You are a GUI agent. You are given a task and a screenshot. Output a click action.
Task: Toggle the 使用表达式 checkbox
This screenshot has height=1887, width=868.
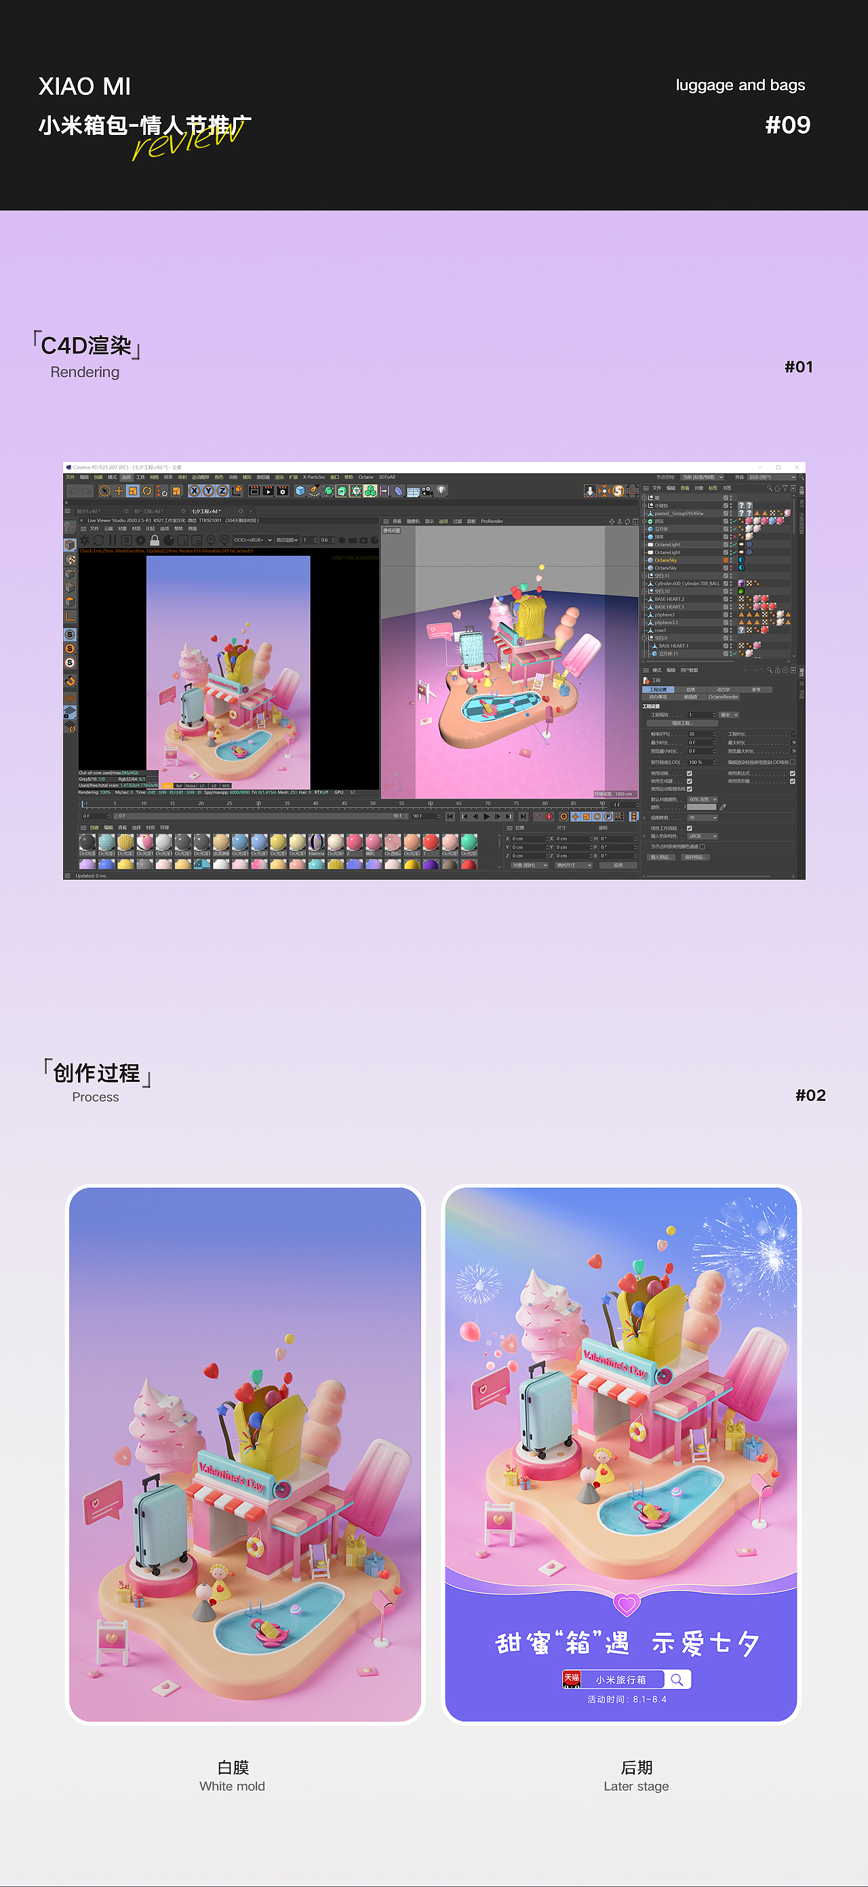pos(793,773)
